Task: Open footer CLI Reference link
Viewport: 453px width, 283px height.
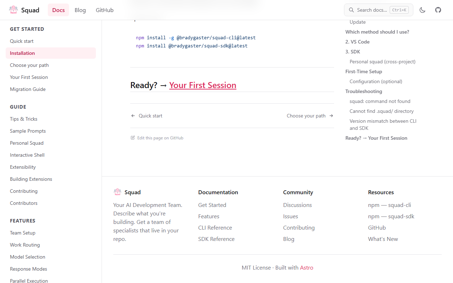Action: point(215,227)
